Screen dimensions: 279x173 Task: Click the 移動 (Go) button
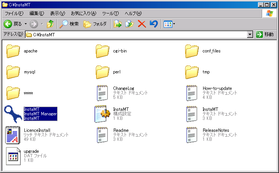tap(265, 34)
